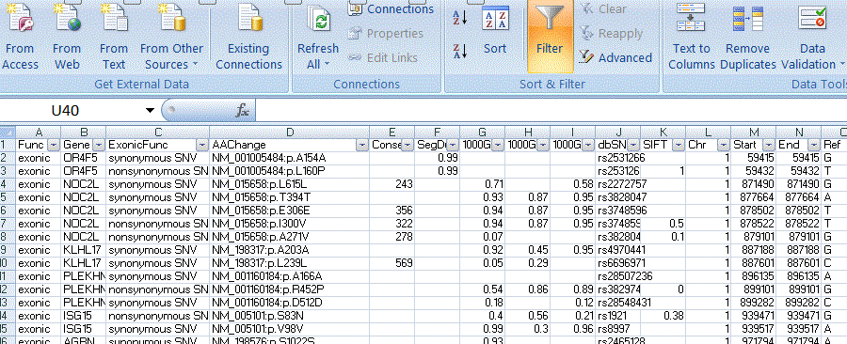Select column header J
The width and height of the screenshot is (847, 344).
pos(618,133)
